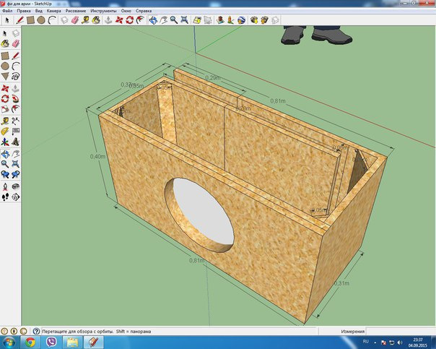Click the Измерения measurements input box
This screenshot has width=436, height=349.
[x=401, y=331]
